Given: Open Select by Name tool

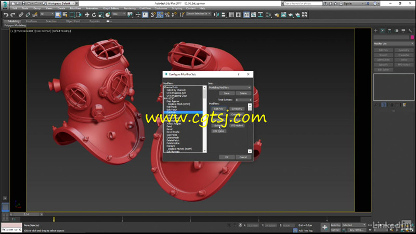Looking at the screenshot, I should 65,15.
